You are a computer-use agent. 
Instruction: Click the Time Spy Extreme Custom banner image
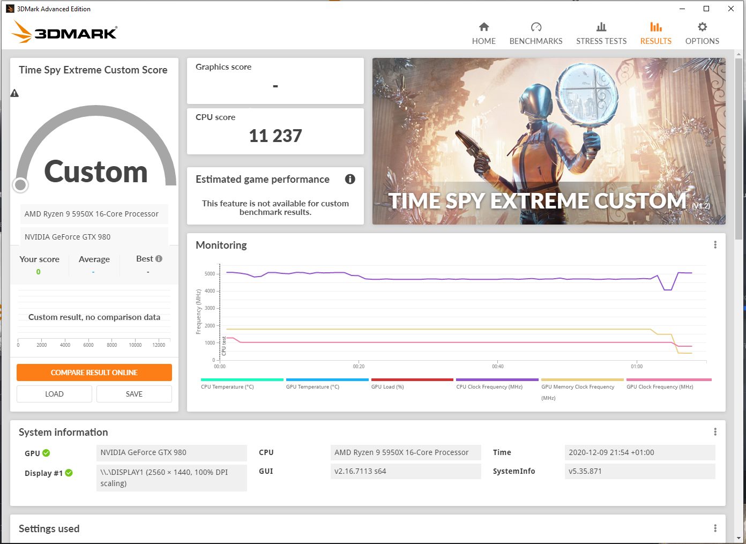(x=549, y=141)
